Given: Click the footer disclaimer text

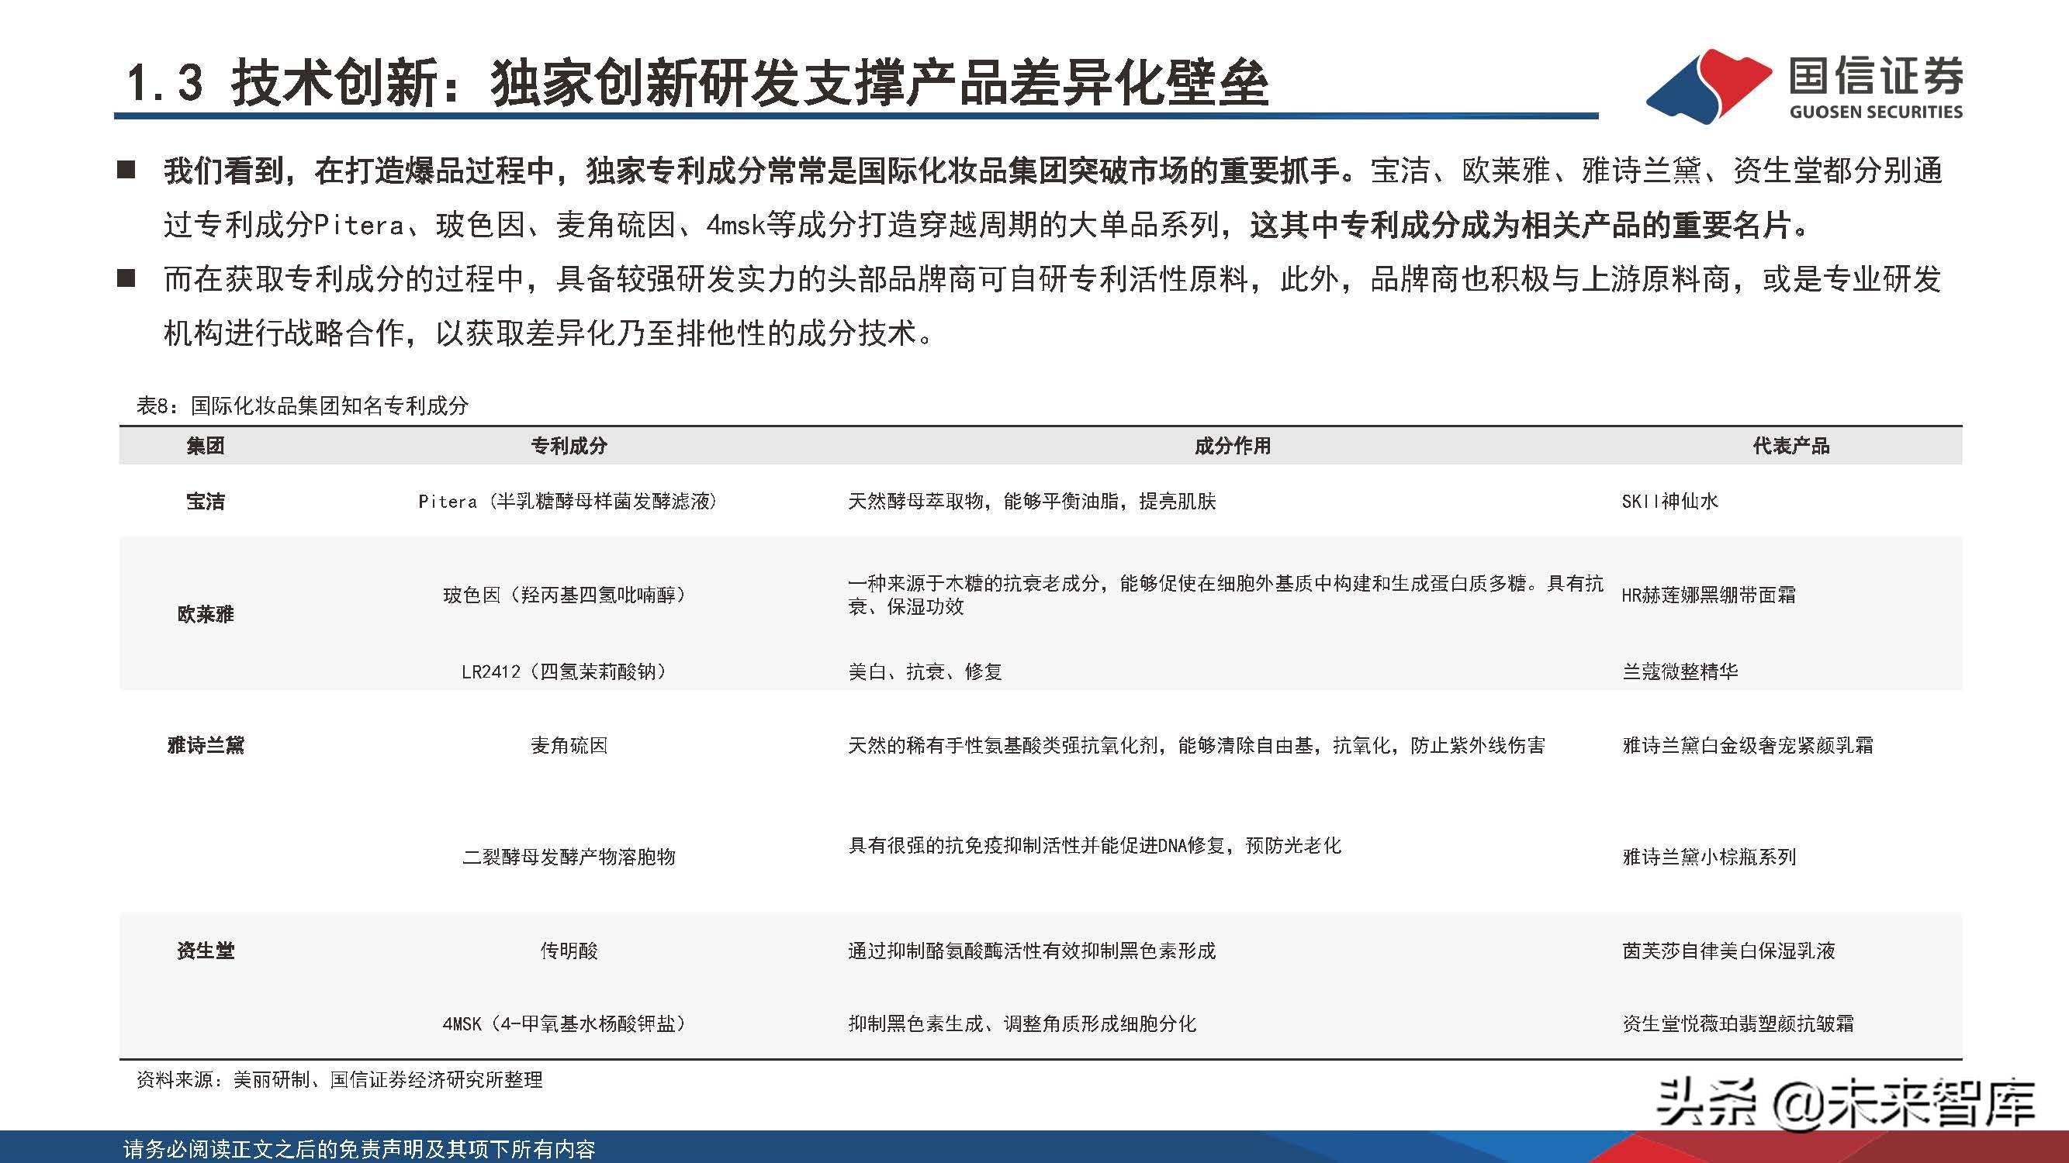Looking at the screenshot, I should click(x=359, y=1149).
